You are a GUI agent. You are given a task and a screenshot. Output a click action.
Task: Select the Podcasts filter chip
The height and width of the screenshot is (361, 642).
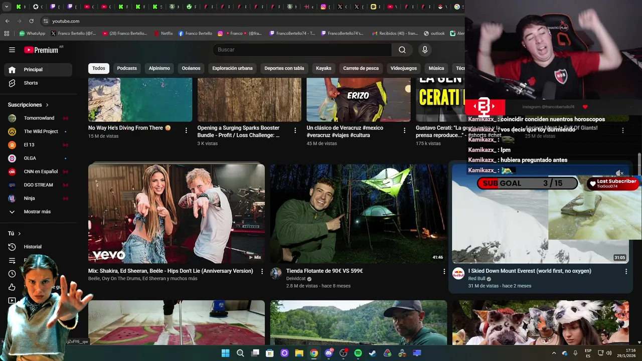coord(127,68)
